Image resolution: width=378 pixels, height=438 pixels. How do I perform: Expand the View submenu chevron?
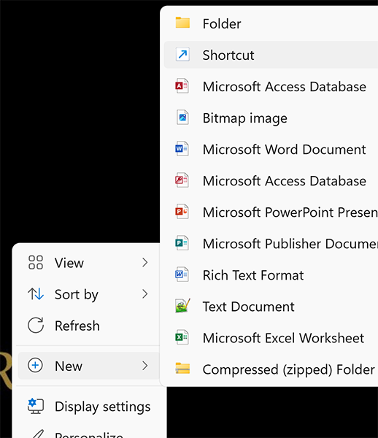click(x=144, y=263)
